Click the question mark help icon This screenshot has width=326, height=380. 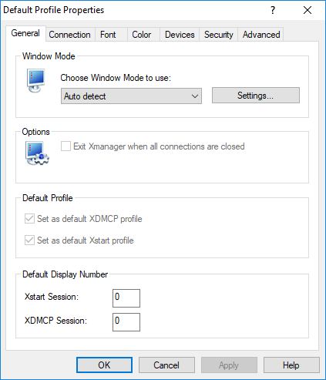(x=273, y=10)
